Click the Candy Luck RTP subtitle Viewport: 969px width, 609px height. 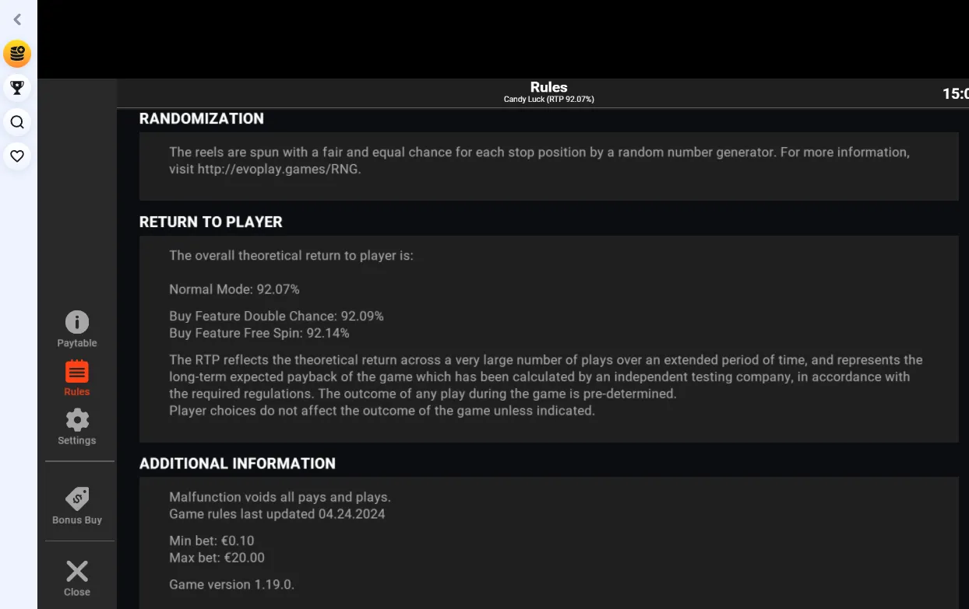pos(548,100)
